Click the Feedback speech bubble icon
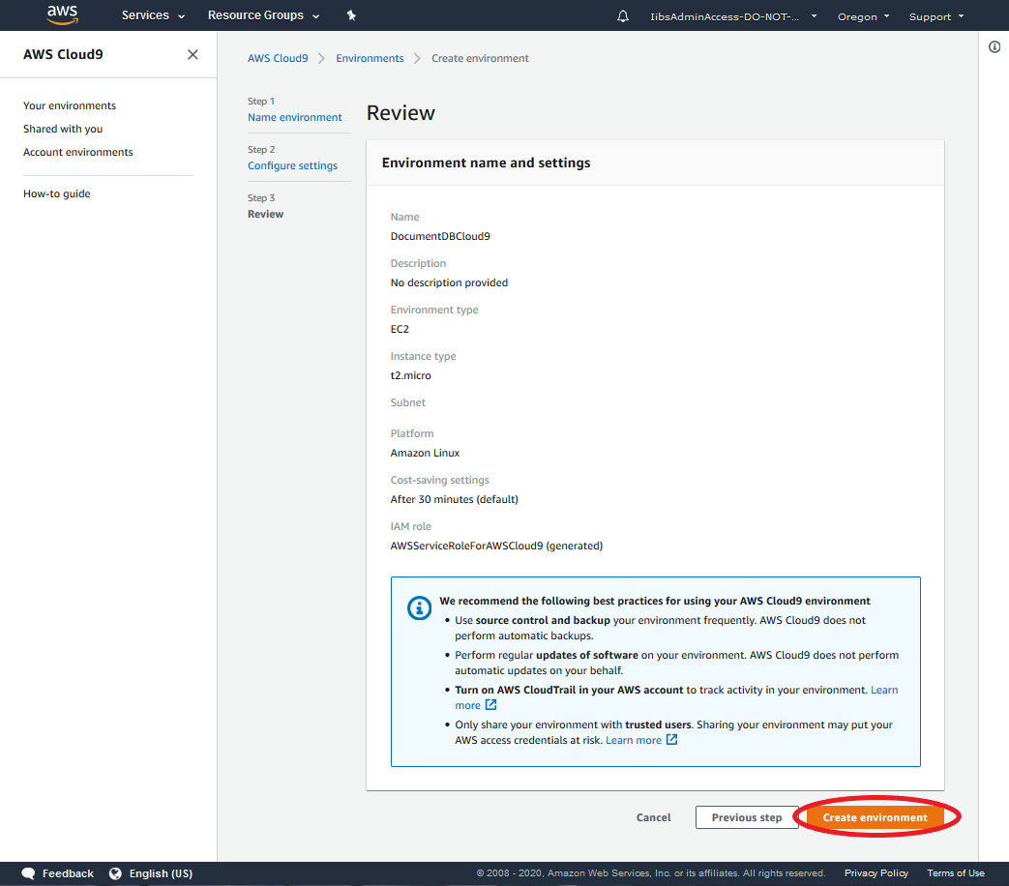Viewport: 1009px width, 886px height. [27, 872]
